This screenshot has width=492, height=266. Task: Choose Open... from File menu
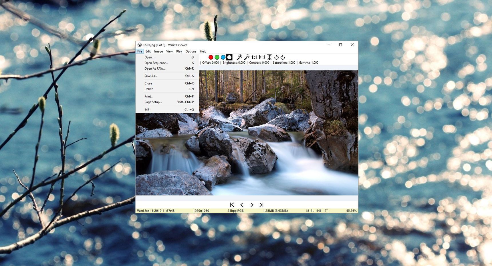[x=167, y=57]
